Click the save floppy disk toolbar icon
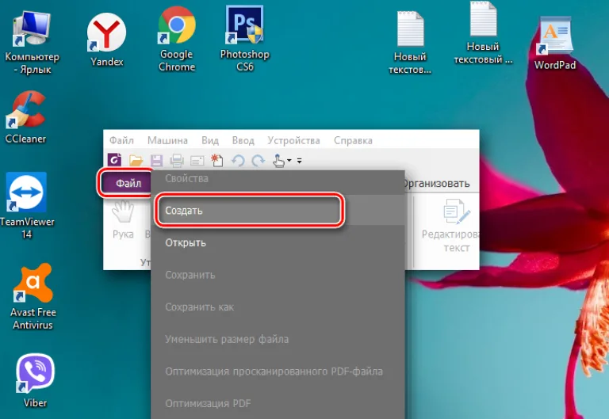 click(x=156, y=160)
